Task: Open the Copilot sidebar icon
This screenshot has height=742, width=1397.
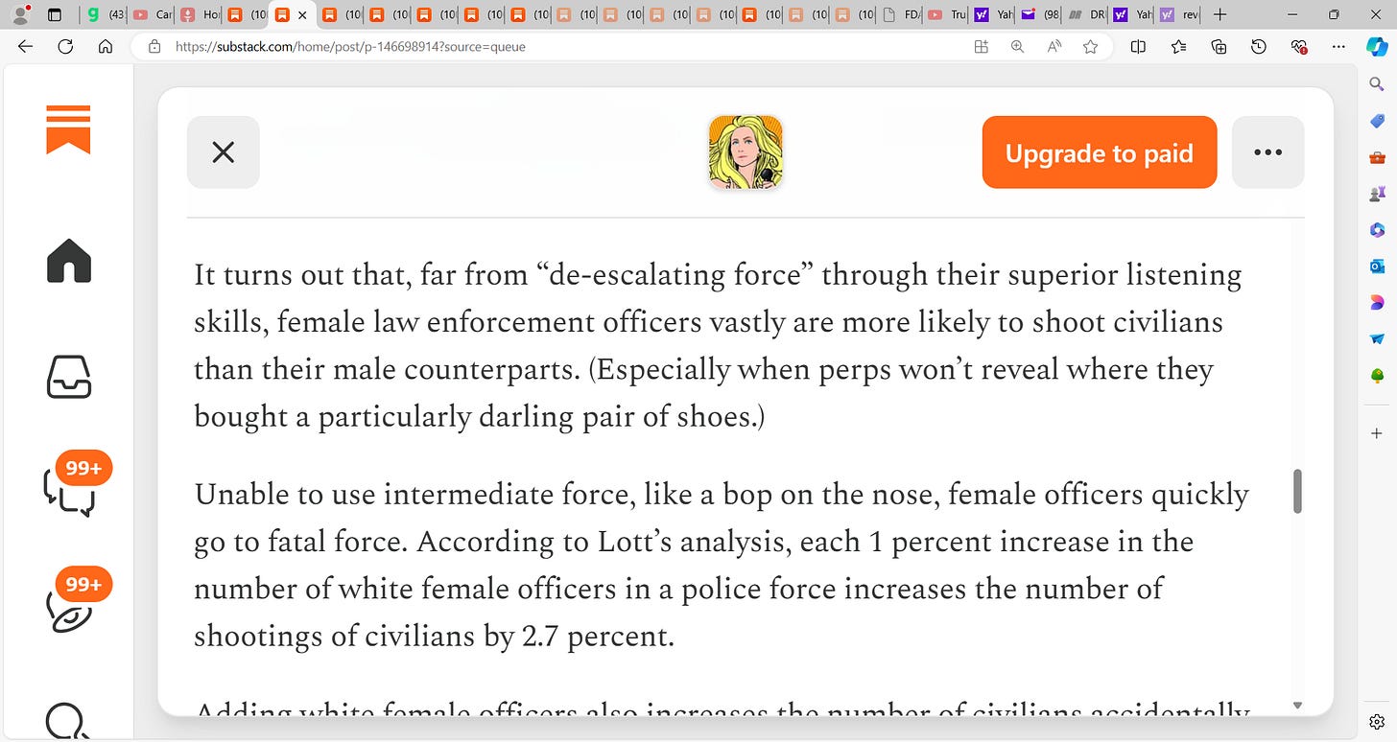Action: 1377,46
